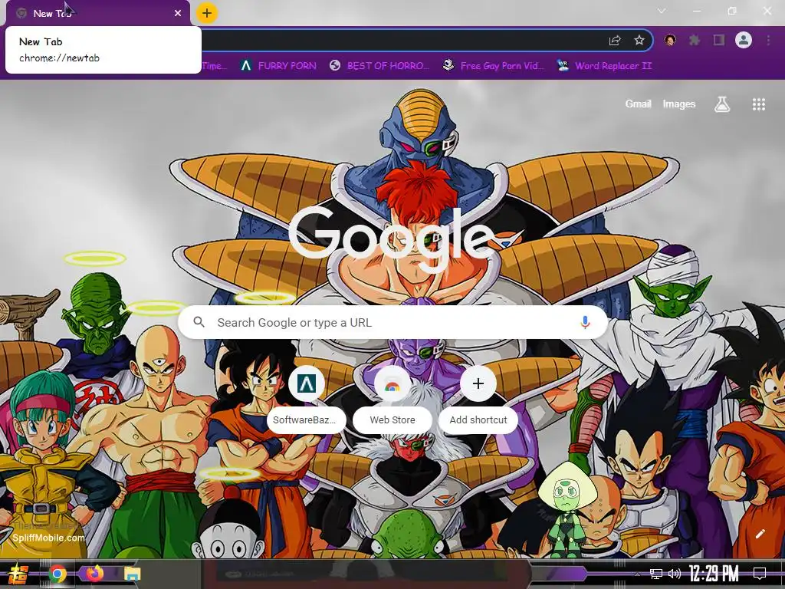Open the Chrome three-dot menu
The image size is (785, 589).
coord(768,40)
